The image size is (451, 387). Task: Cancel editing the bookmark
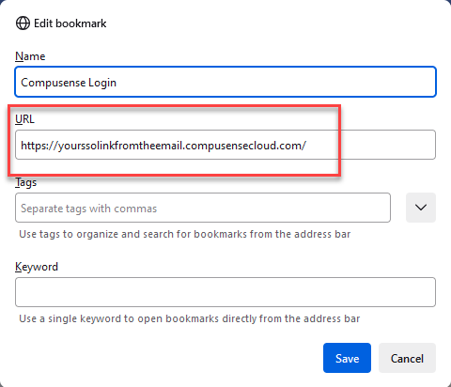pos(407,358)
